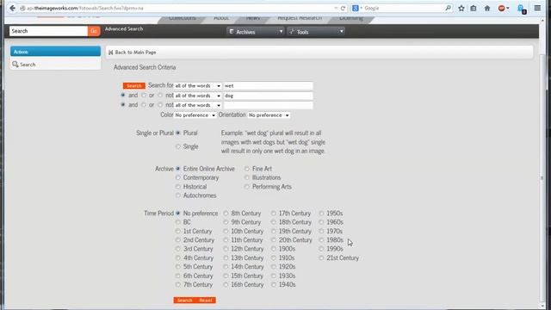Click the Advanced Search link
Viewport: 551px width, 310px height.
pyautogui.click(x=124, y=28)
